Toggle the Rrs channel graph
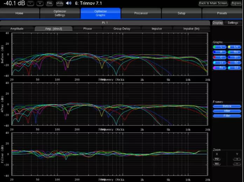244x182 pixels. coord(234,52)
